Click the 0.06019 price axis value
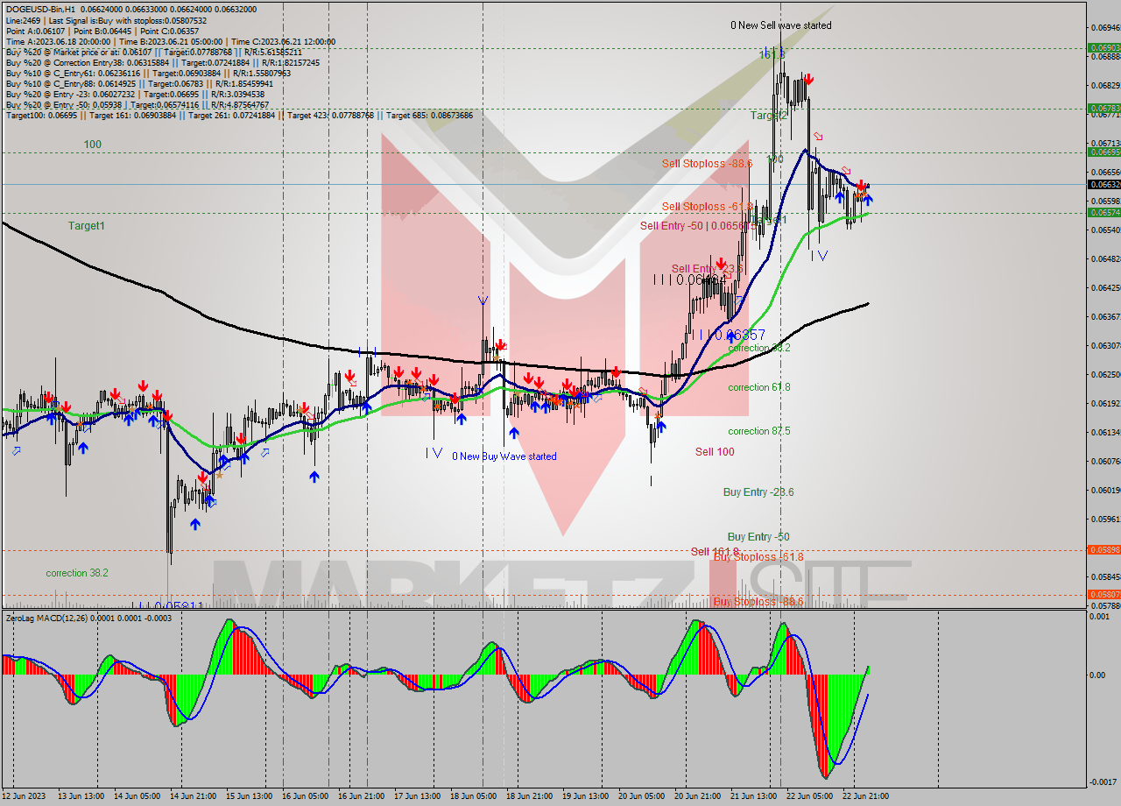Viewport: 1121px width, 806px height. click(x=1103, y=491)
